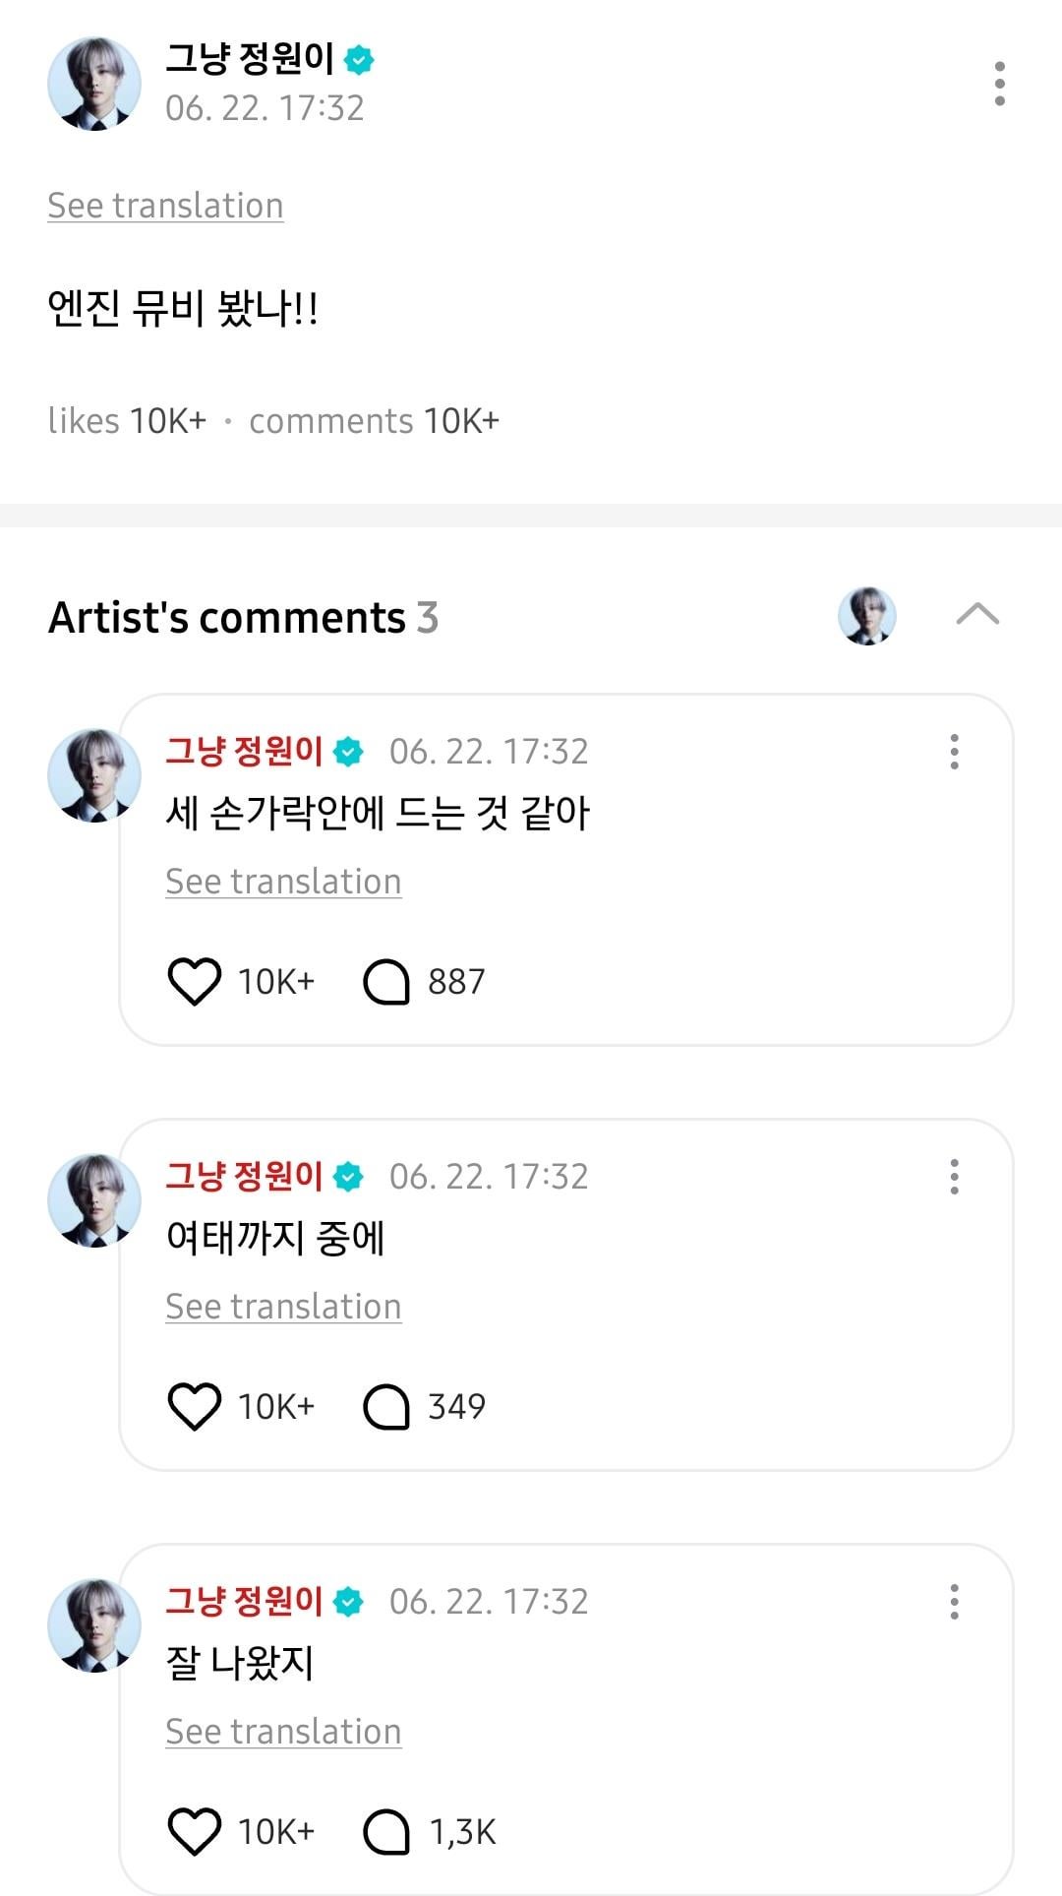Translate the comment '잘 나왔지'

[283, 1732]
